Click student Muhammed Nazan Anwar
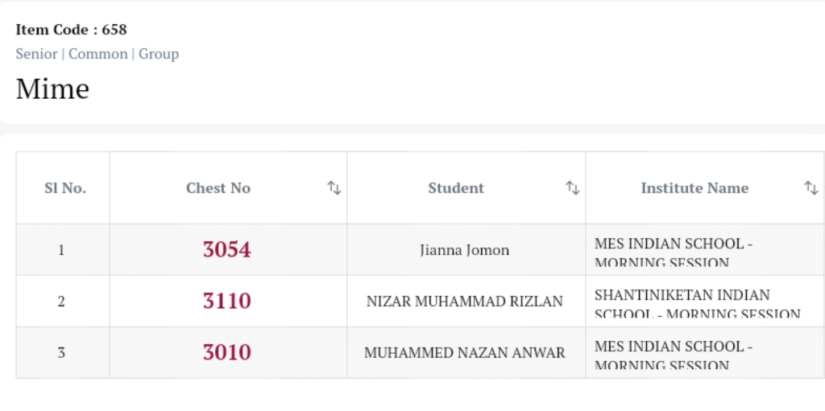Screen dimensions: 825x411 pyautogui.click(x=464, y=353)
